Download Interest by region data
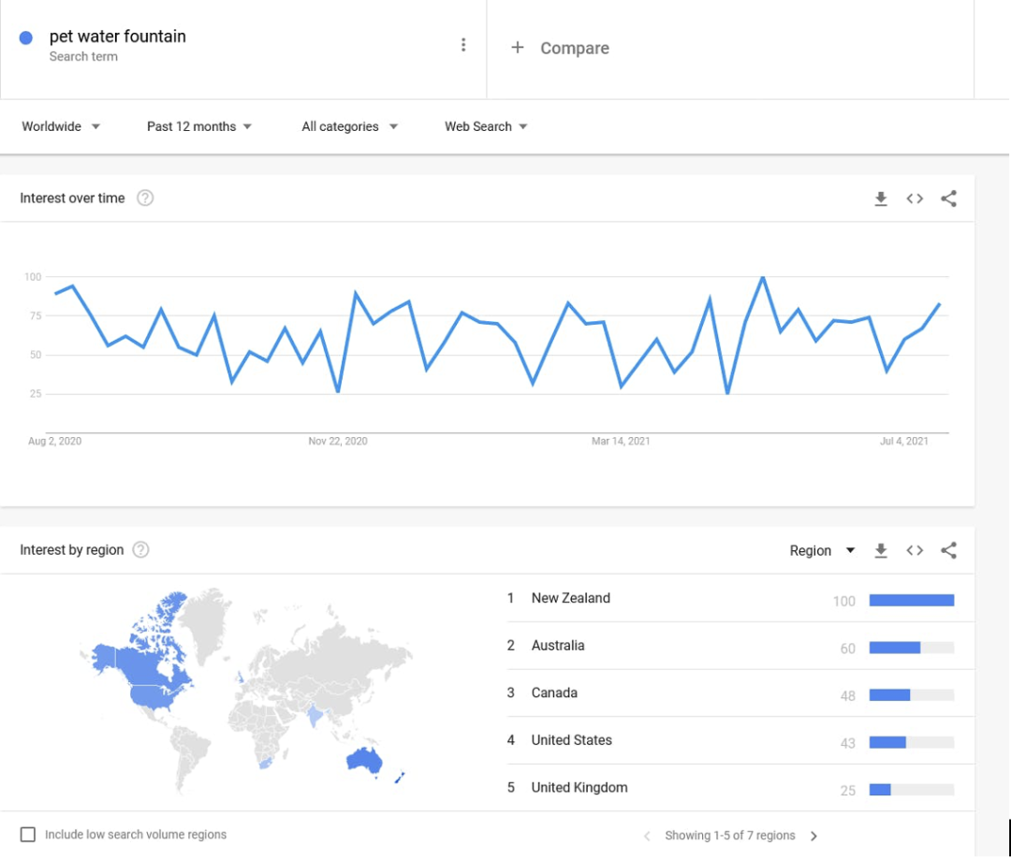 [x=881, y=550]
